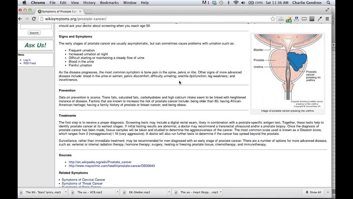Open the Time Machine menu icon

[x=221, y=3]
